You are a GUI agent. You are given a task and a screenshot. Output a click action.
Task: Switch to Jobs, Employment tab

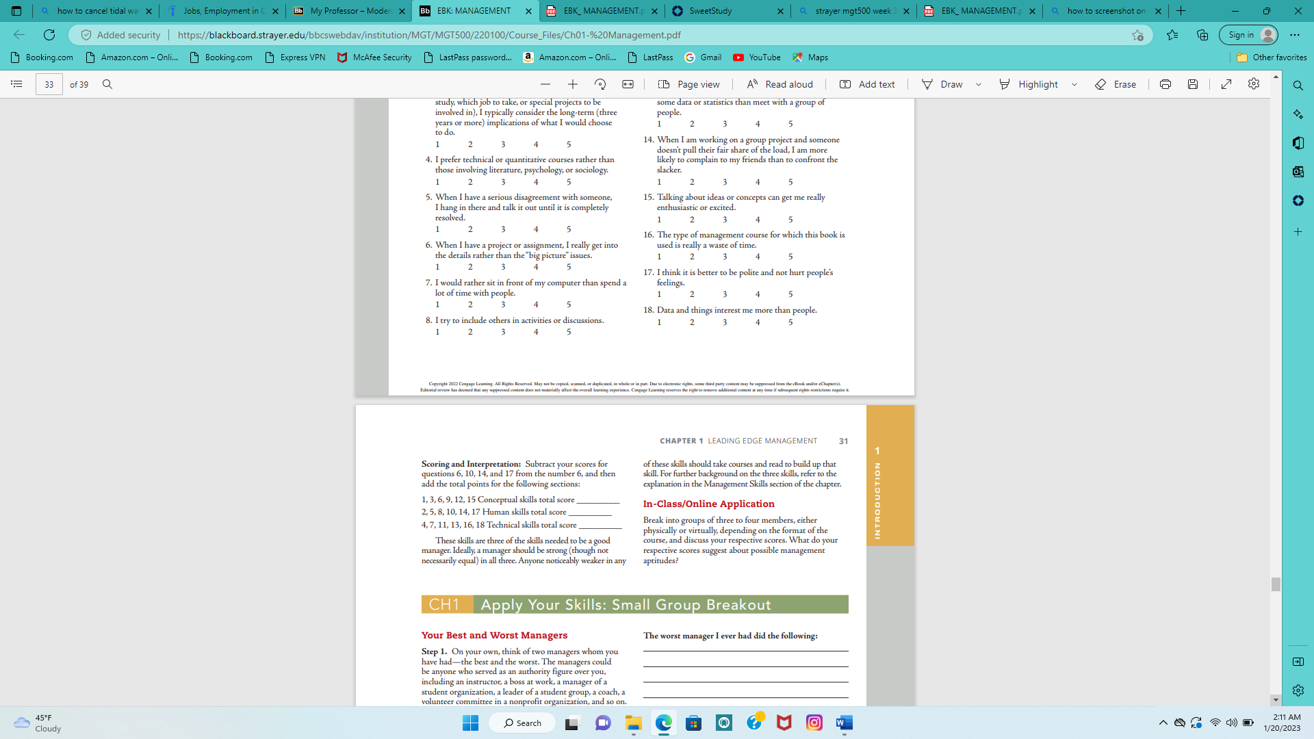224,11
